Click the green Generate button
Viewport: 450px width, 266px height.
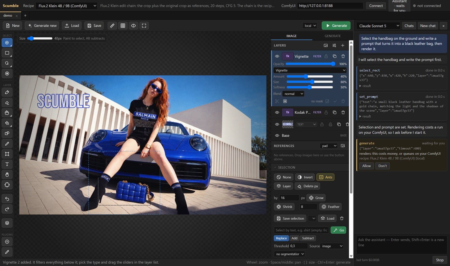(336, 26)
